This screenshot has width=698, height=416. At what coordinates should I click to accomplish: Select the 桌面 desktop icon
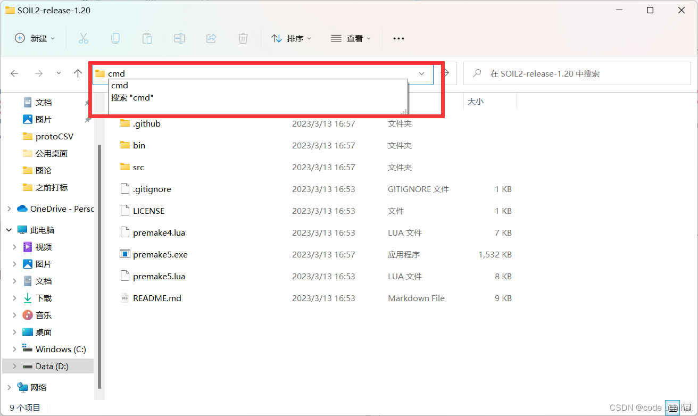click(28, 332)
